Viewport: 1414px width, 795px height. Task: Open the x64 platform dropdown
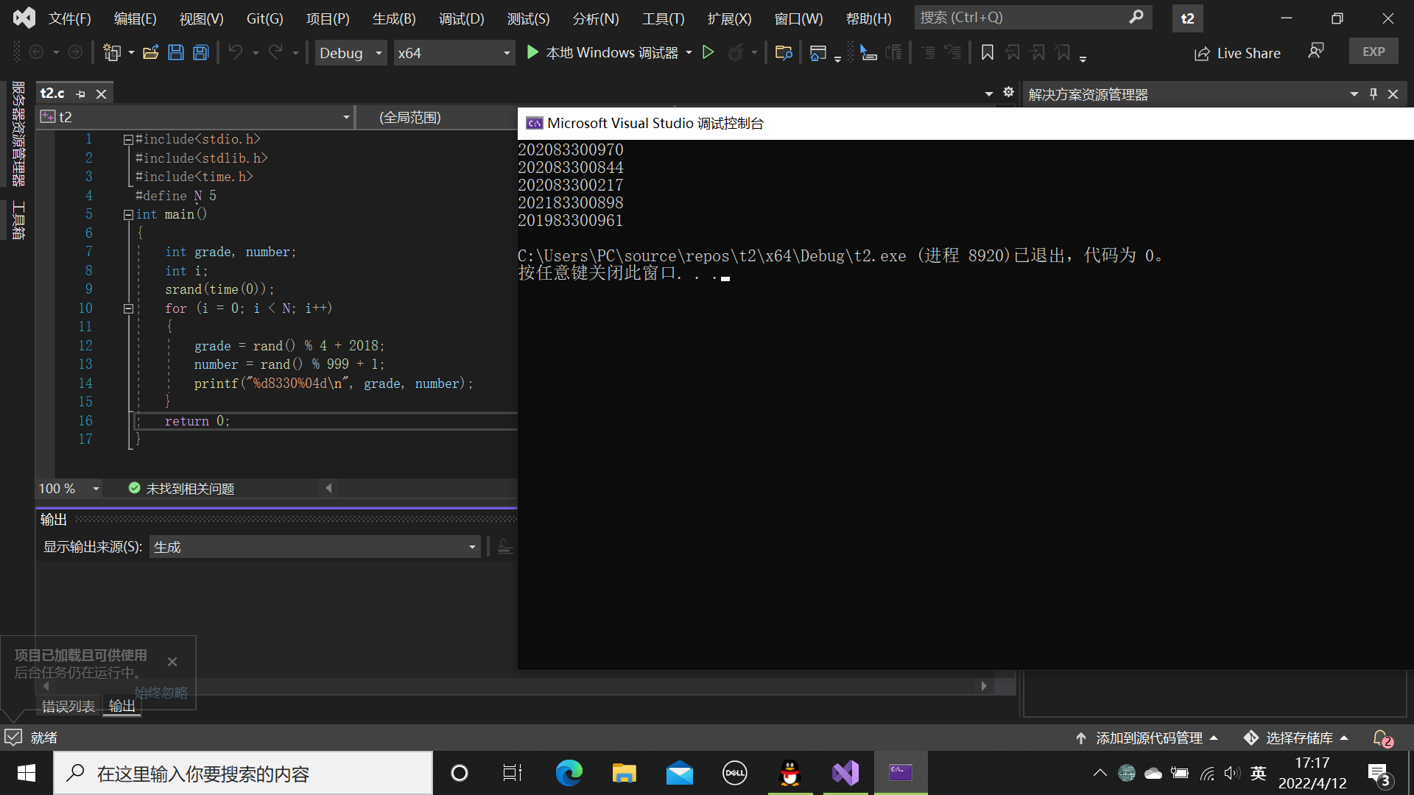(x=506, y=53)
